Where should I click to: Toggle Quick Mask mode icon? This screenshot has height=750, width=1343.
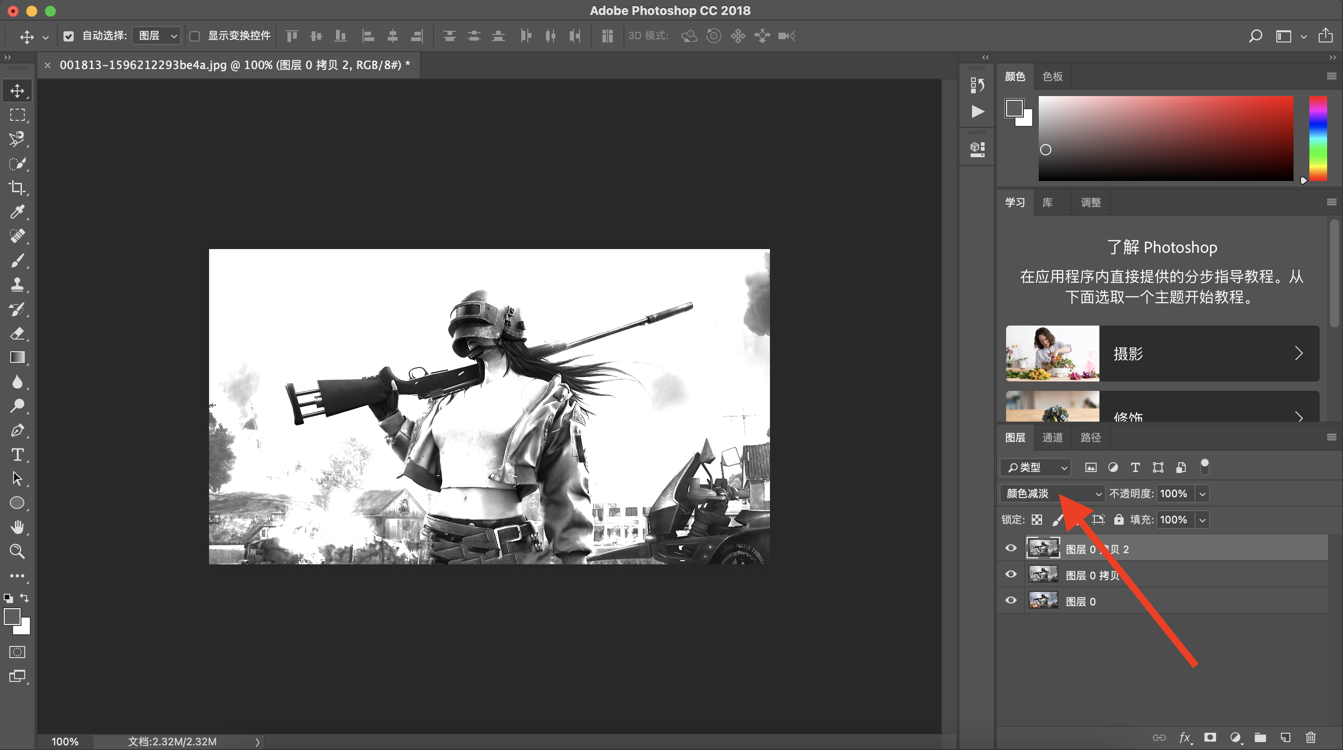(x=17, y=652)
